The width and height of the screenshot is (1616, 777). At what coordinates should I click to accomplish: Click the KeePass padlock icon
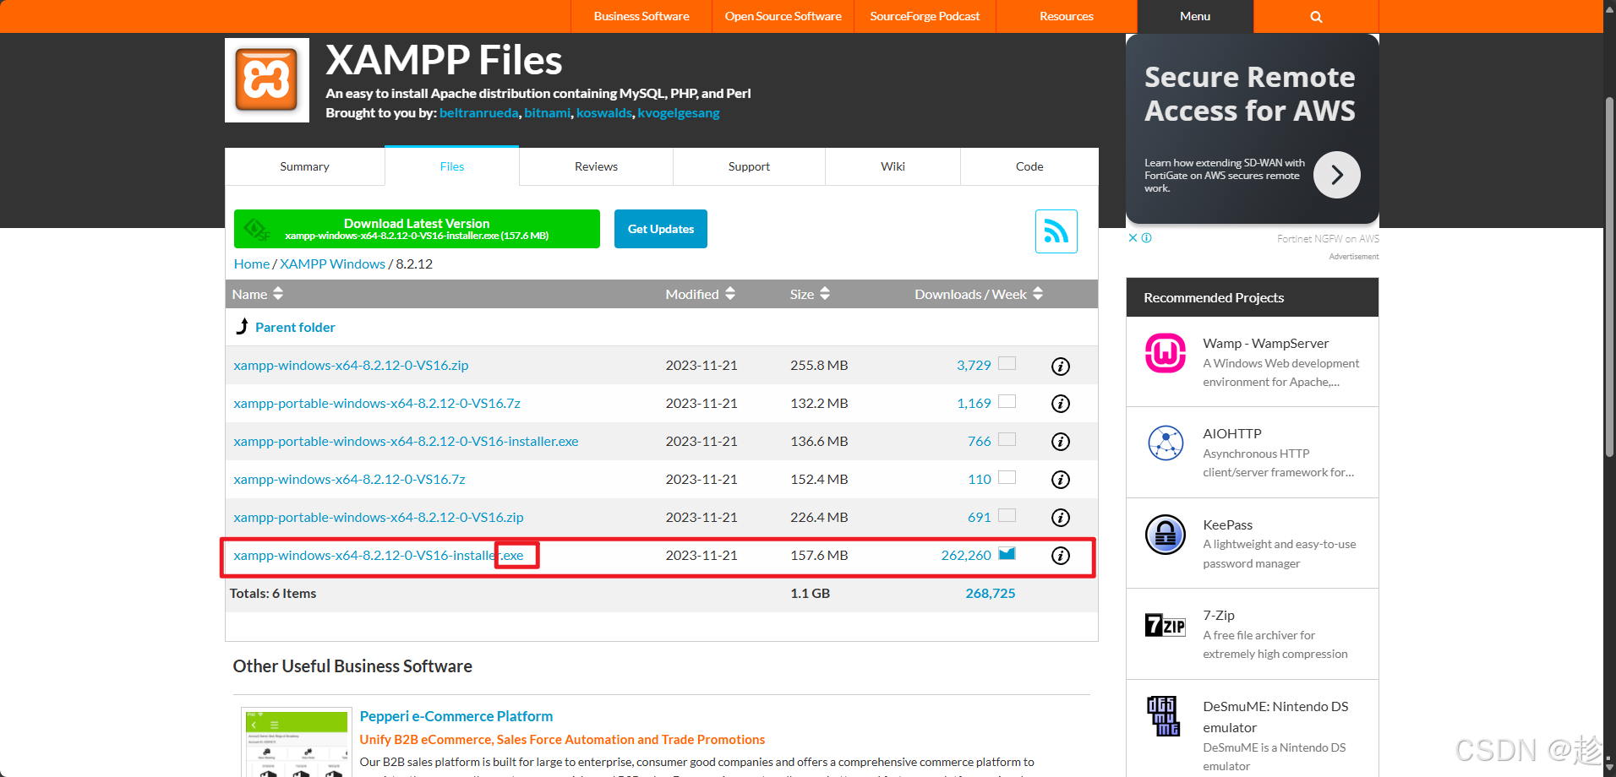click(x=1166, y=535)
